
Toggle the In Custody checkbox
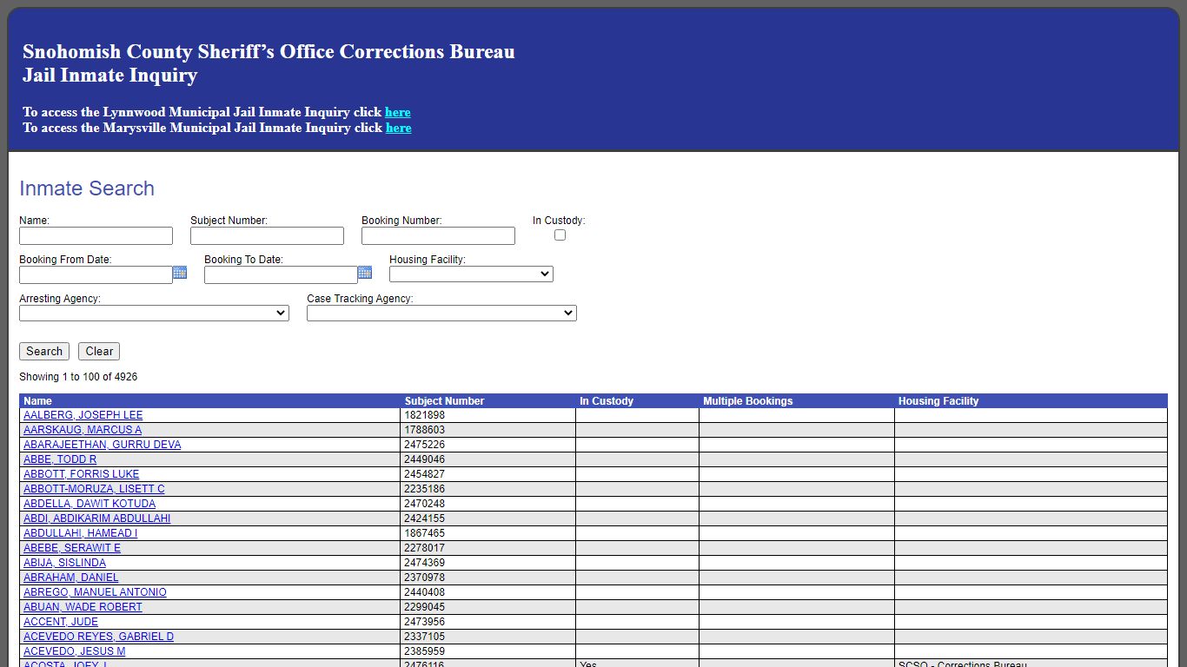pyautogui.click(x=560, y=235)
